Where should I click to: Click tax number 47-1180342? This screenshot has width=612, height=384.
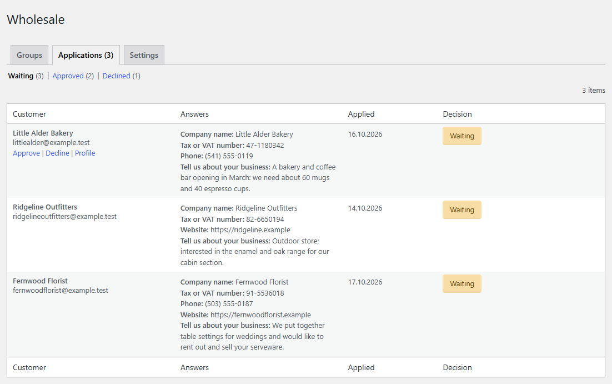(x=265, y=145)
